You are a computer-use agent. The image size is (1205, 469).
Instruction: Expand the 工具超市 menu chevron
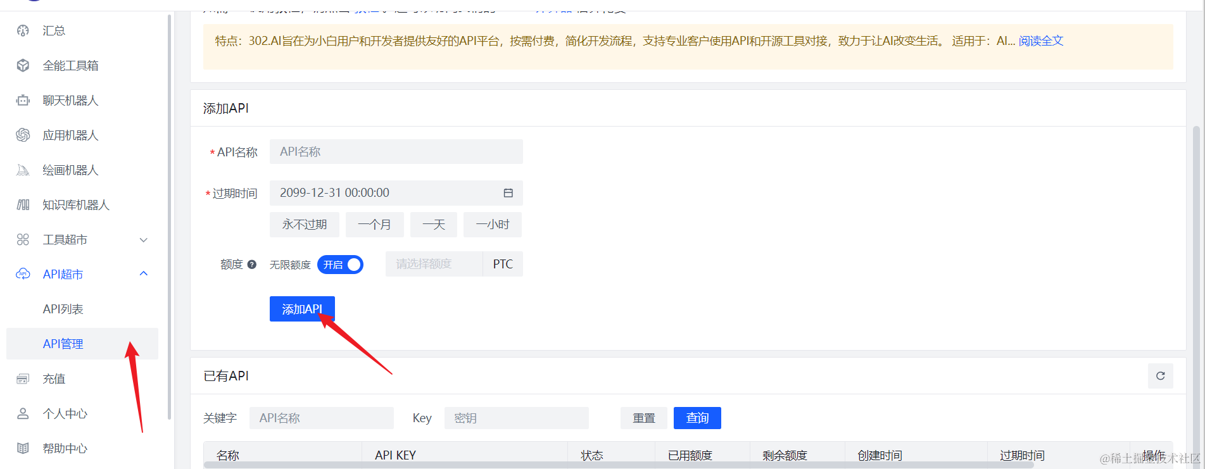144,240
